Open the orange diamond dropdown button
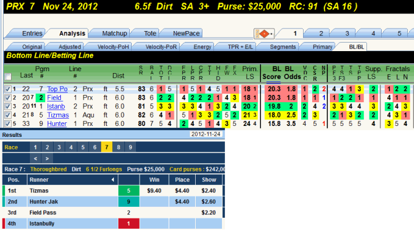Screen dimensions: 414x230 (264, 33)
